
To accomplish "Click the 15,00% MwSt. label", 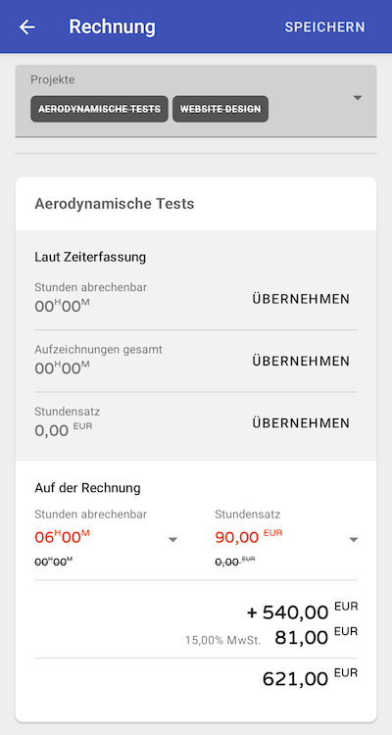I will 222,640.
